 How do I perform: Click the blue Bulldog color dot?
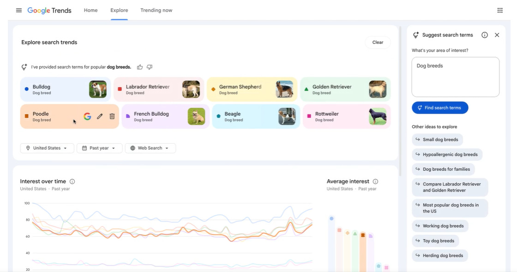(27, 89)
